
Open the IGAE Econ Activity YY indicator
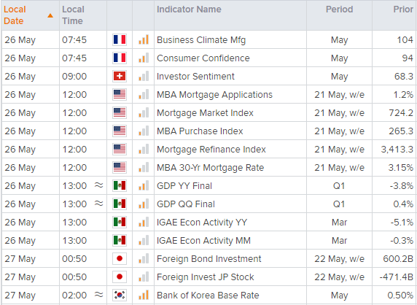202,223
